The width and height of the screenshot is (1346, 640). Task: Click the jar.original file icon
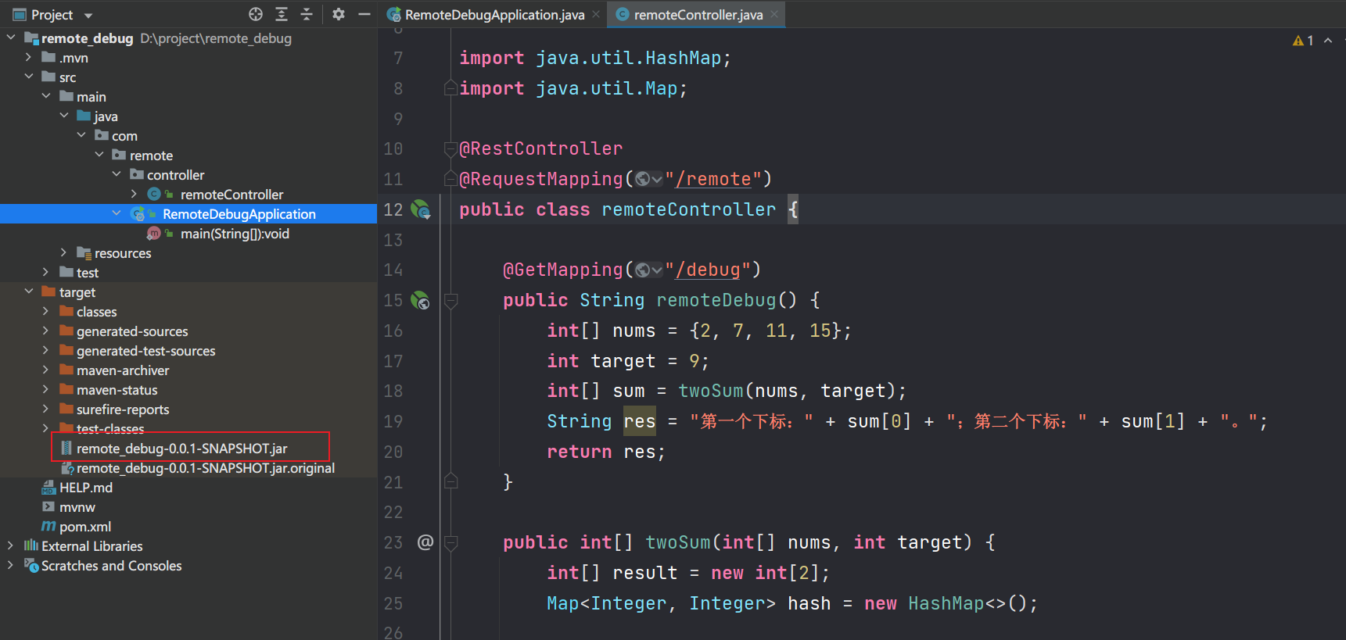(x=67, y=467)
